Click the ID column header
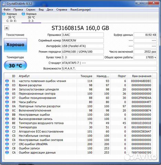161x165 pixels. click(14, 76)
